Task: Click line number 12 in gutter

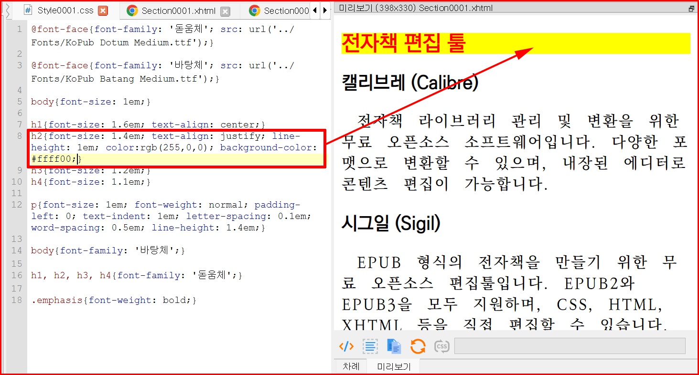Action: coord(16,205)
